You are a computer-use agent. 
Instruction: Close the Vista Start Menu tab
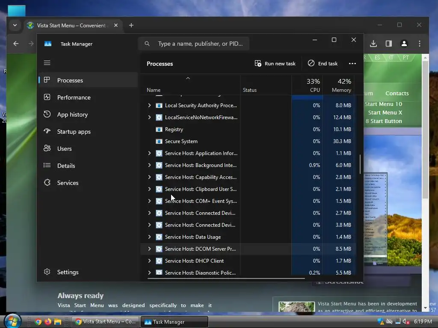pyautogui.click(x=115, y=25)
